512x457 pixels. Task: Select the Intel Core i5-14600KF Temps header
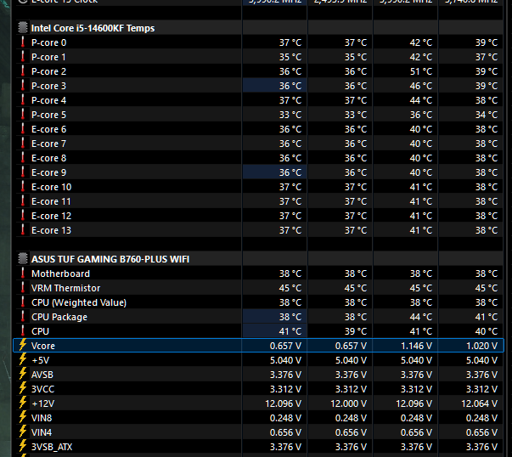93,28
